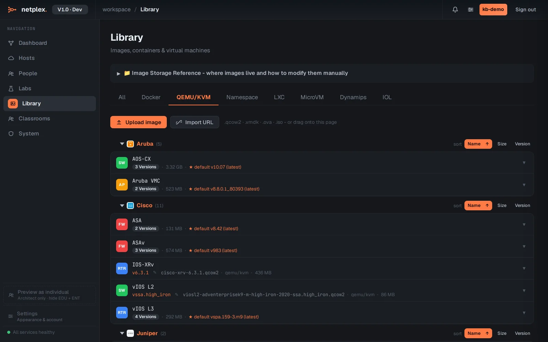Toggle Preview as individual mode

(x=50, y=295)
